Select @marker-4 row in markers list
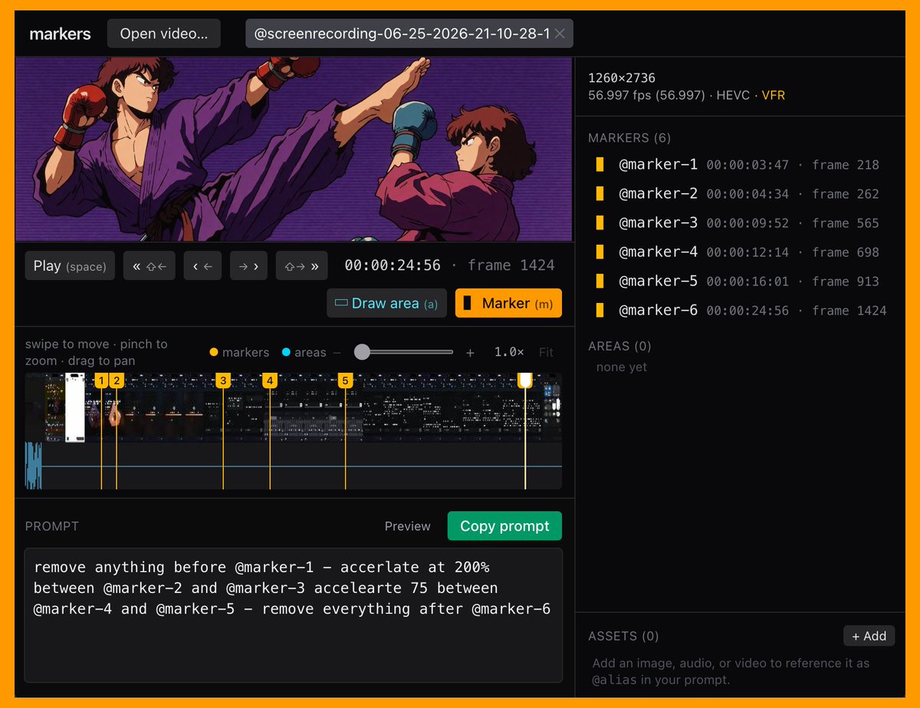Screen dimensions: 920x708 click(741, 252)
